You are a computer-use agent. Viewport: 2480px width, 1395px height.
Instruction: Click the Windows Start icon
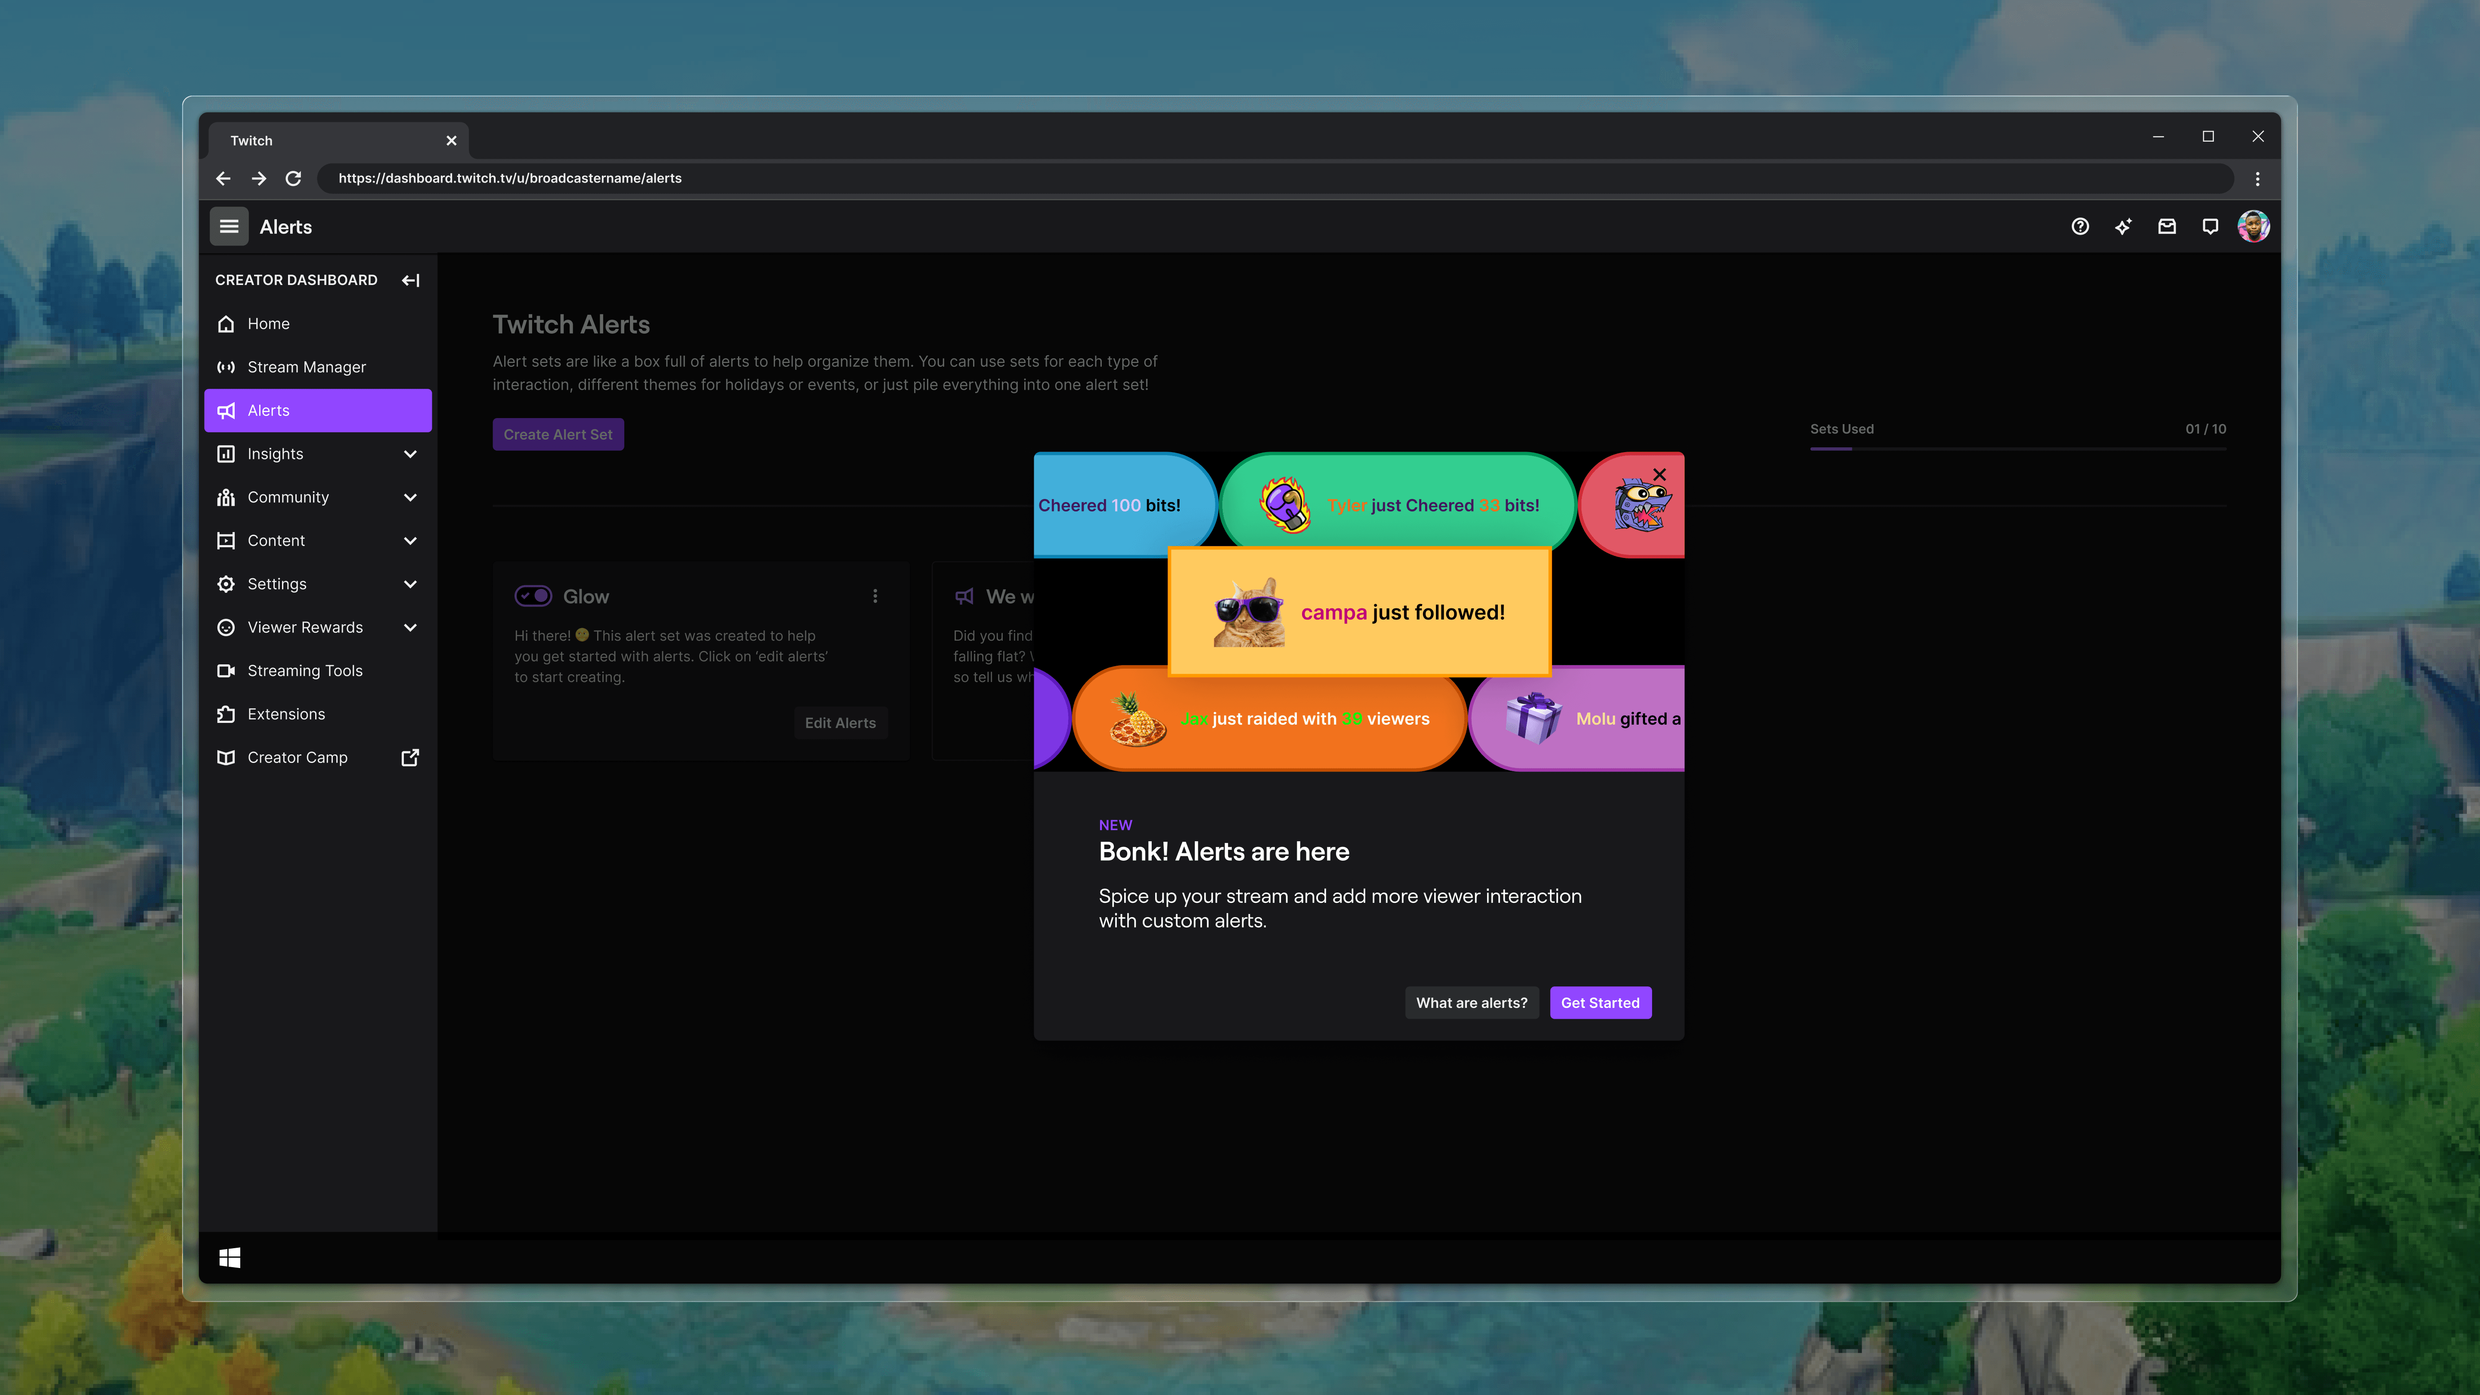[229, 1257]
